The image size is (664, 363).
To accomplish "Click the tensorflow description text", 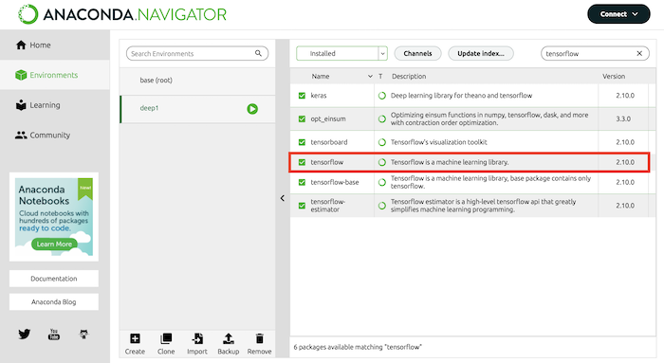I will click(x=450, y=162).
